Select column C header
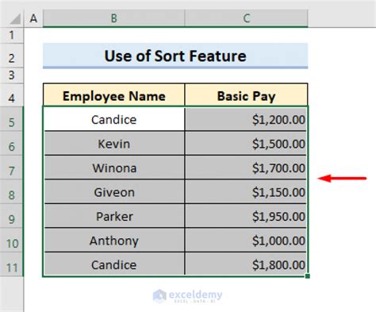 [x=247, y=18]
